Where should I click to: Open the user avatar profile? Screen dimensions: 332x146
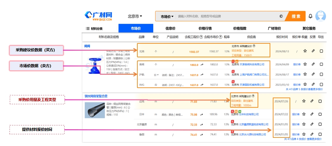tap(321, 16)
